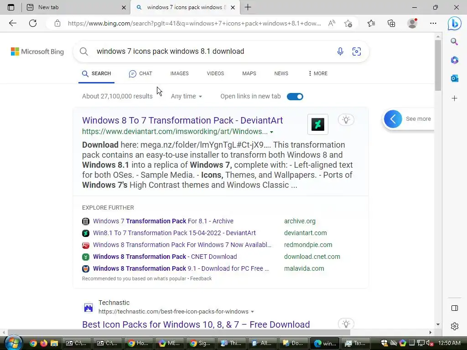Add a new app to the sidebar
Screen dimensions: 467x350
coord(455,98)
